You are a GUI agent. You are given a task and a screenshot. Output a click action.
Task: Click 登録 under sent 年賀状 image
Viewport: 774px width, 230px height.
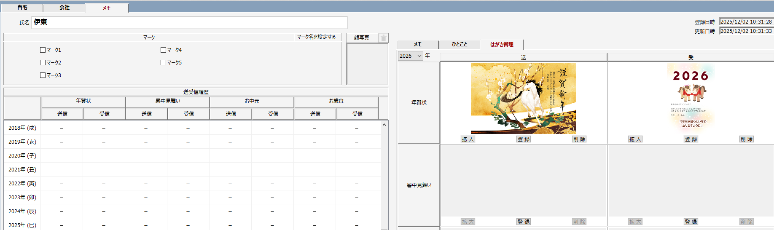(x=524, y=139)
